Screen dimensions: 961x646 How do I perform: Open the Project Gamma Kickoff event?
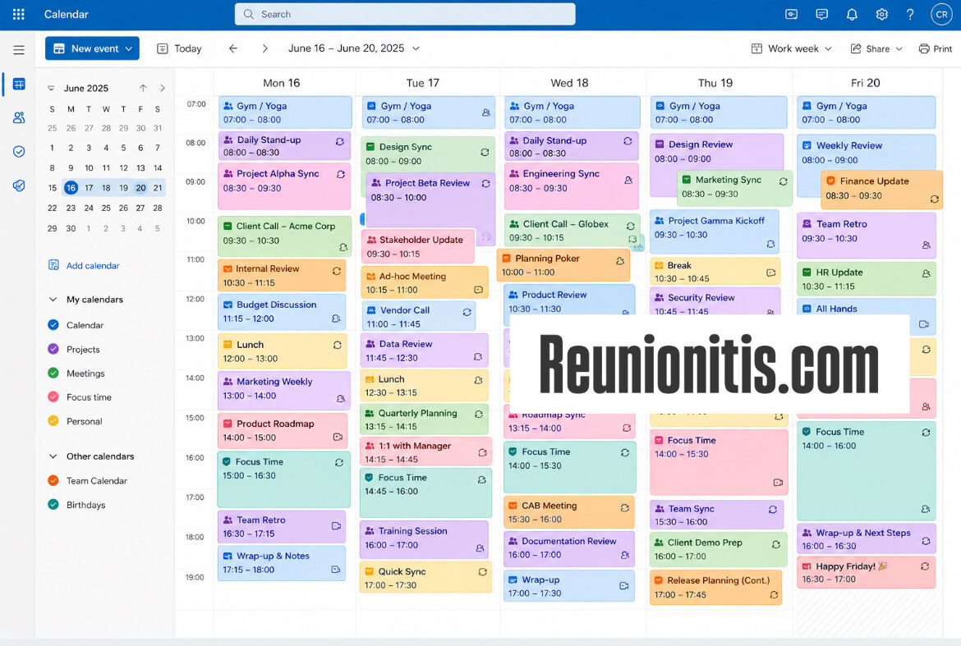[x=714, y=231]
